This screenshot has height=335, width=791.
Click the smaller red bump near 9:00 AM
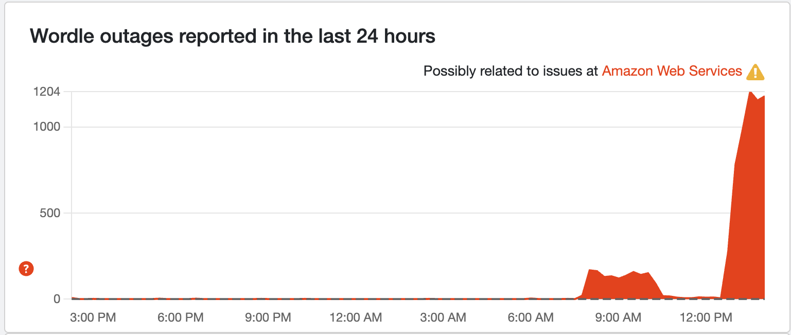(618, 287)
